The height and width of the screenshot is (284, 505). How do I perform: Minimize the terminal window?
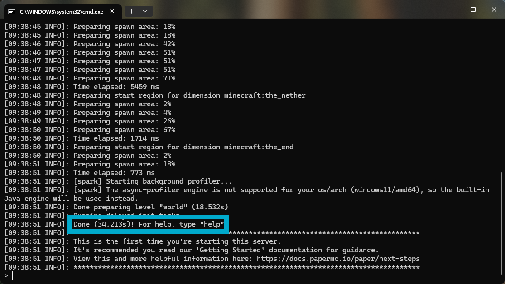(452, 9)
